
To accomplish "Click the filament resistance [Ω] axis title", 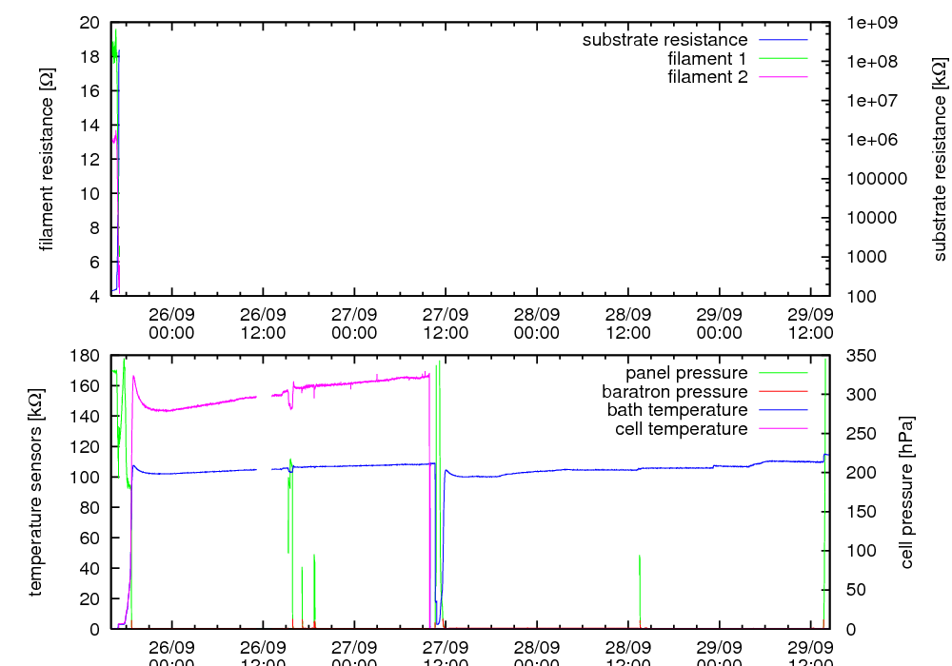I will 46,160.
